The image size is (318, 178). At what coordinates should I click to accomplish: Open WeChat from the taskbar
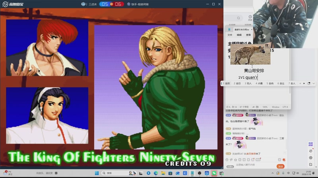click(x=214, y=173)
